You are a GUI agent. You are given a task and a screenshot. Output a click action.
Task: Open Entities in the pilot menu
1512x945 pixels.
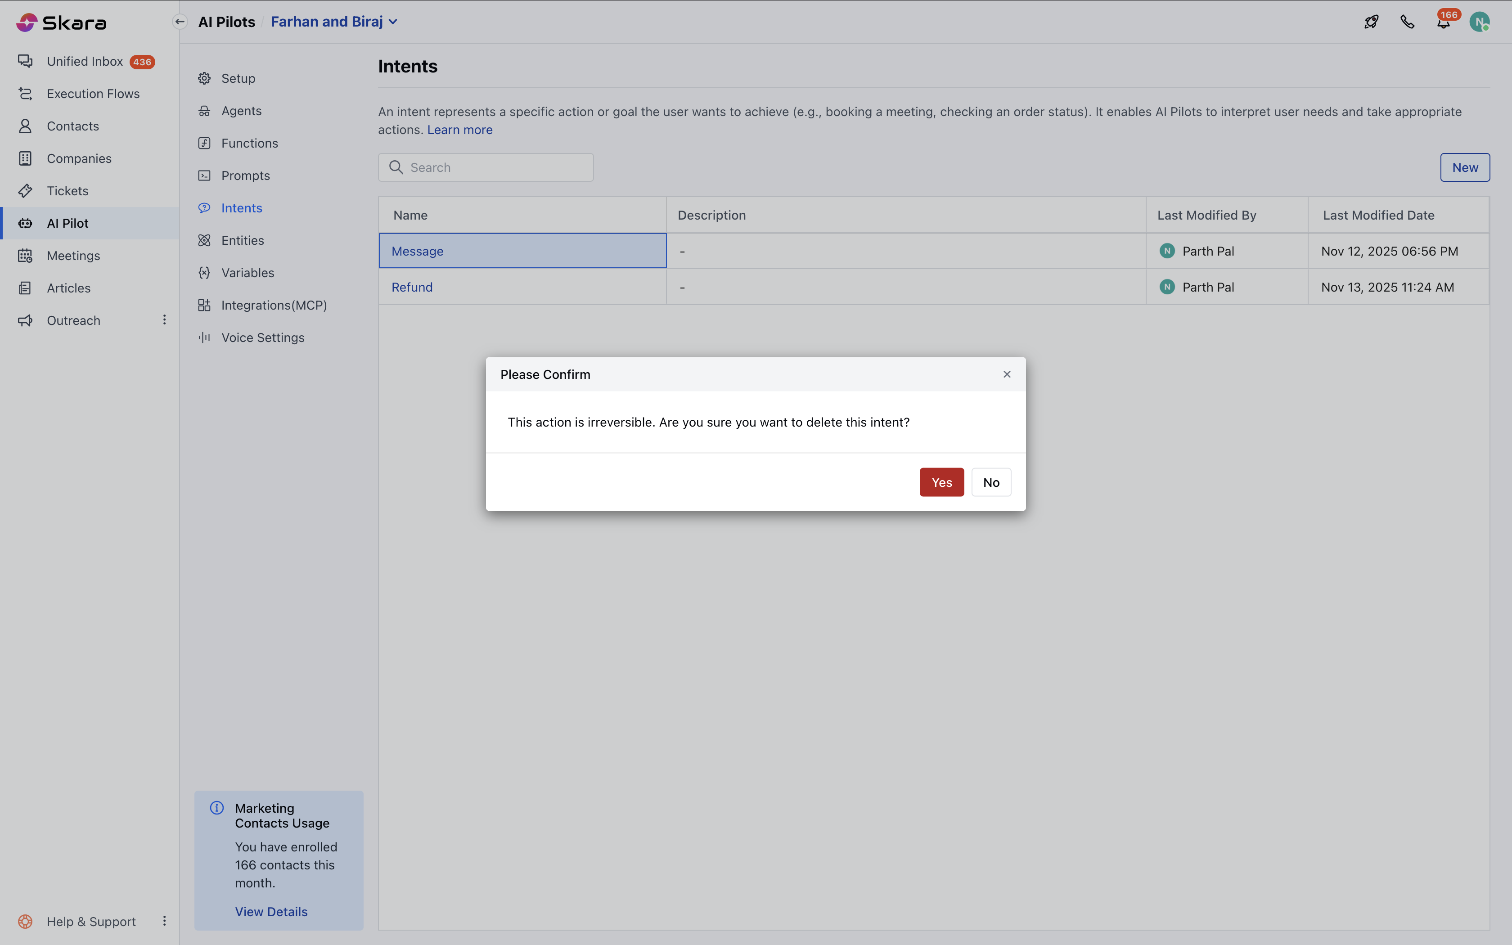click(x=243, y=241)
